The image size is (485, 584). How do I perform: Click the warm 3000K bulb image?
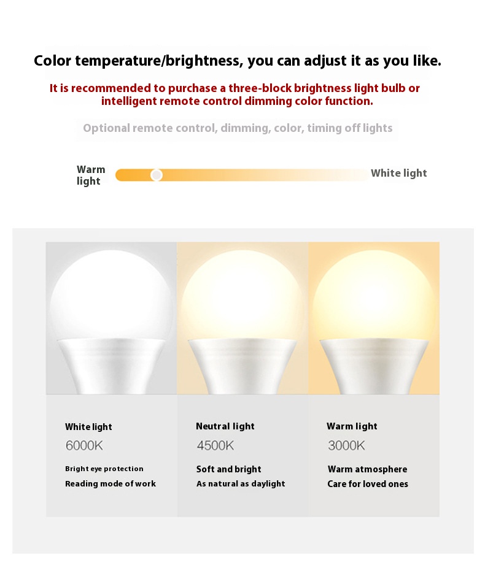coord(374,318)
